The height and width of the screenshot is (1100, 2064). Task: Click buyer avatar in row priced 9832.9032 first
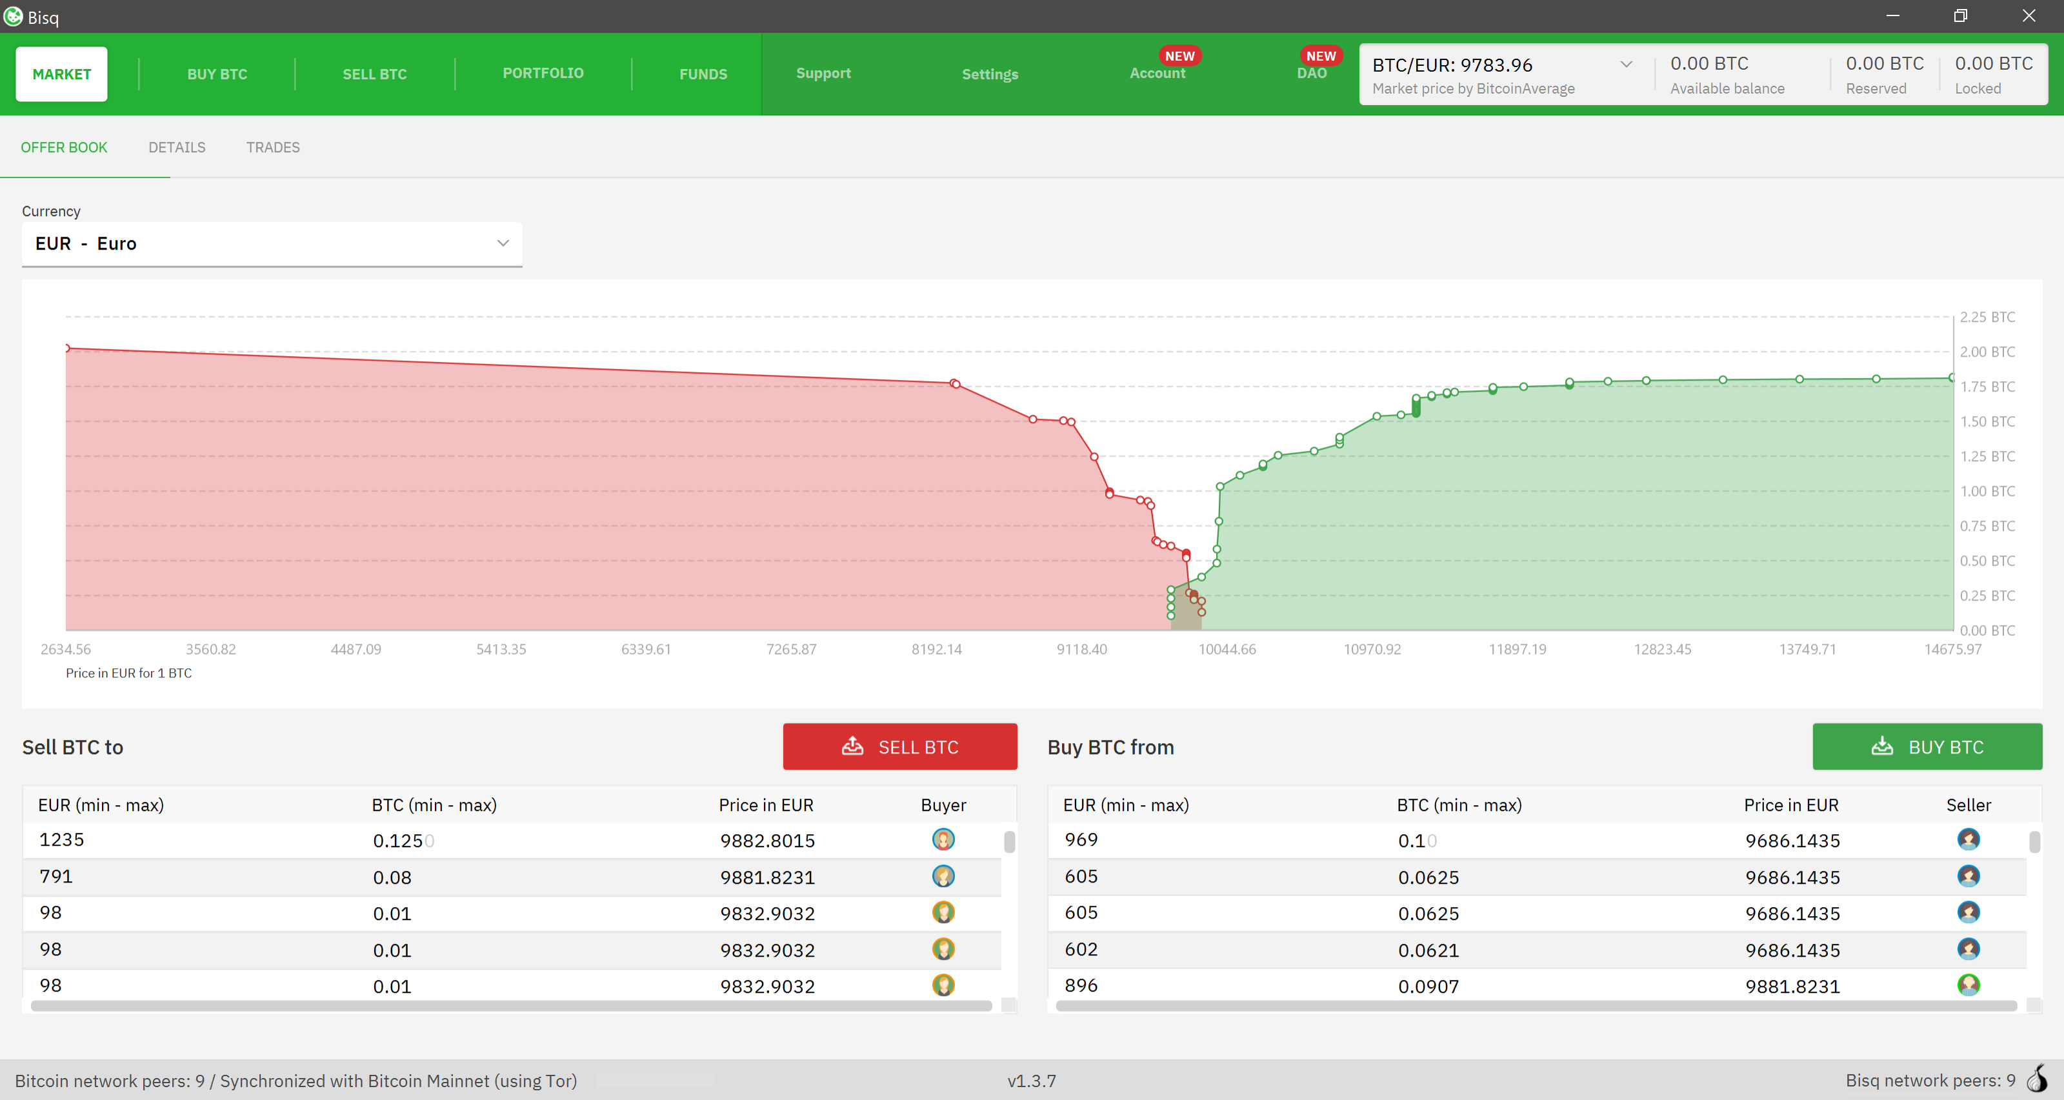click(x=943, y=912)
